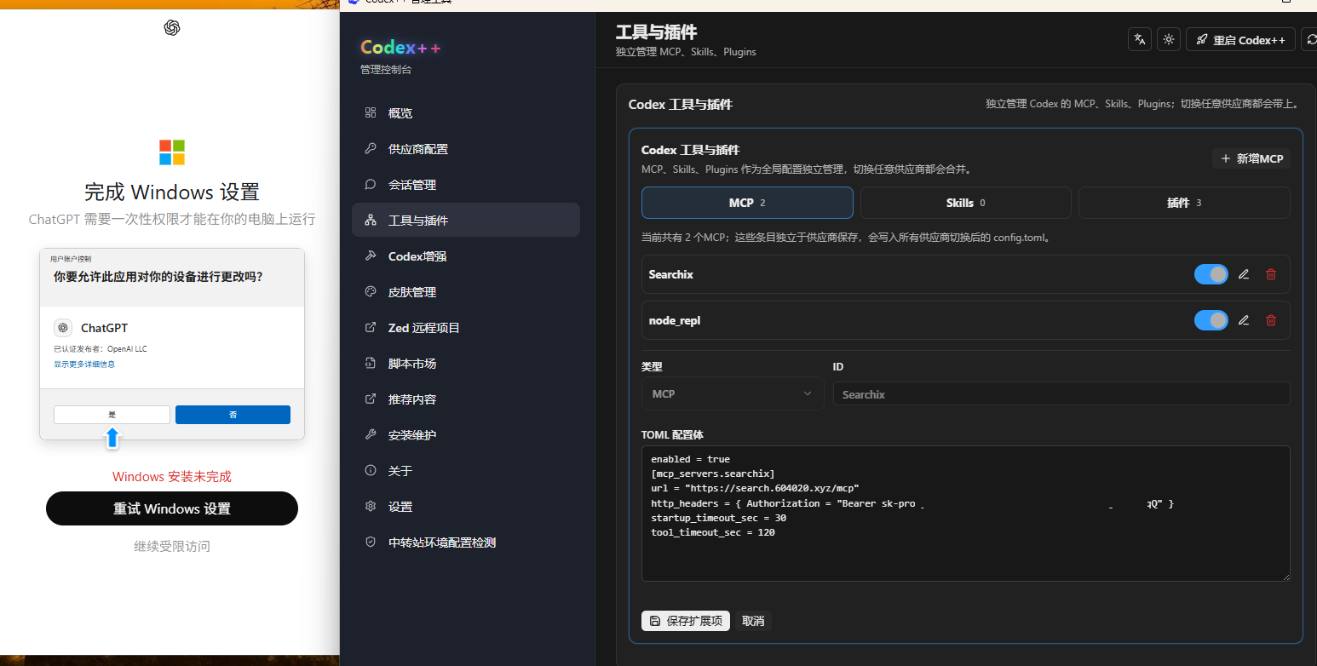The height and width of the screenshot is (666, 1317).
Task: Click the red Windows 安装未完成 message
Action: coord(172,477)
